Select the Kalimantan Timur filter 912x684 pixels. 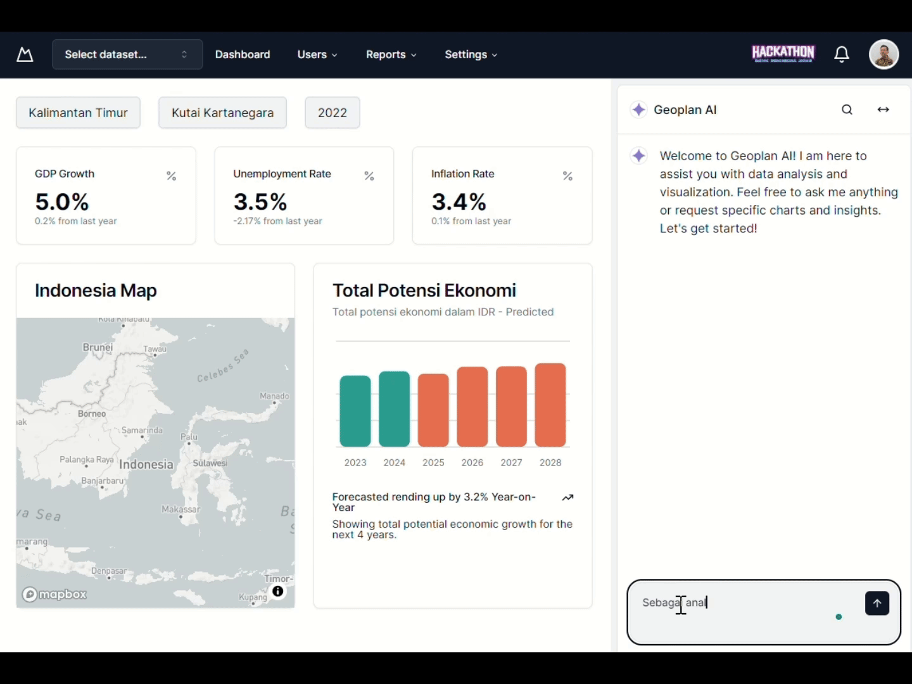78,112
